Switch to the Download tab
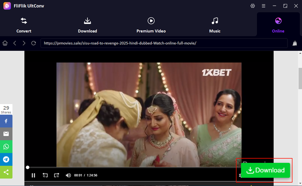This screenshot has width=302, height=186. [x=87, y=25]
